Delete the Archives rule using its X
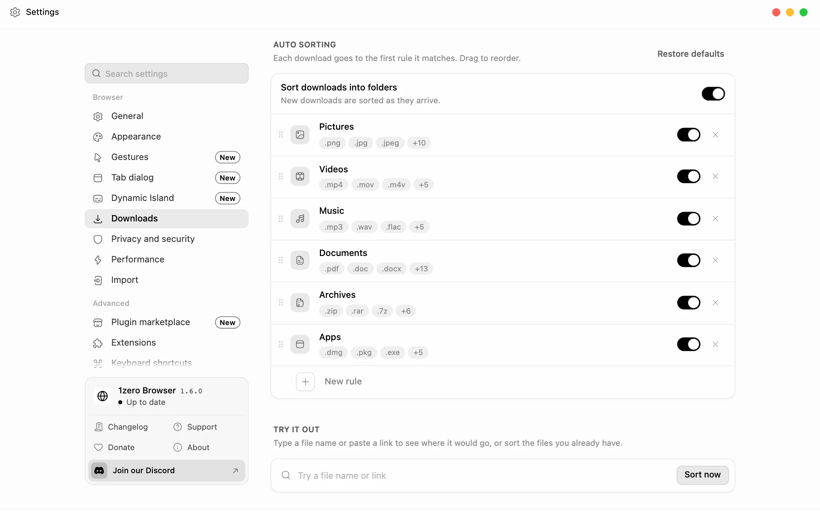Viewport: 820px width, 512px height. tap(715, 303)
